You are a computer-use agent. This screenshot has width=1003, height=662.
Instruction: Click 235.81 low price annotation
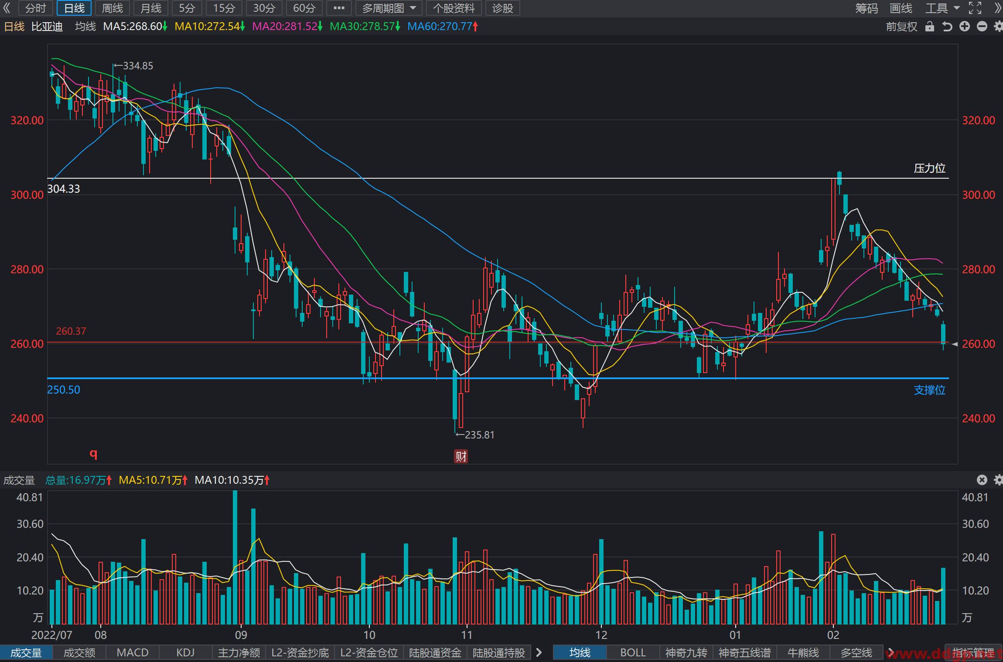pyautogui.click(x=475, y=435)
